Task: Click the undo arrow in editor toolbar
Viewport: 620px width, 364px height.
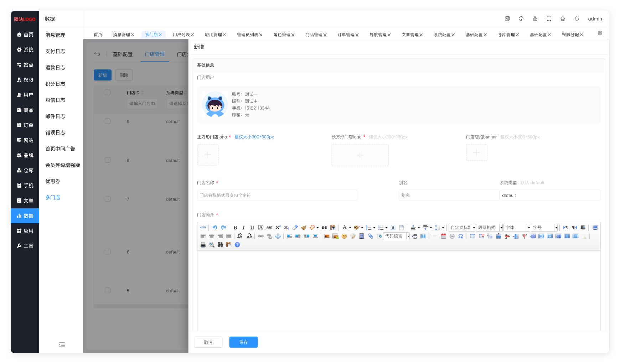Action: (215, 228)
